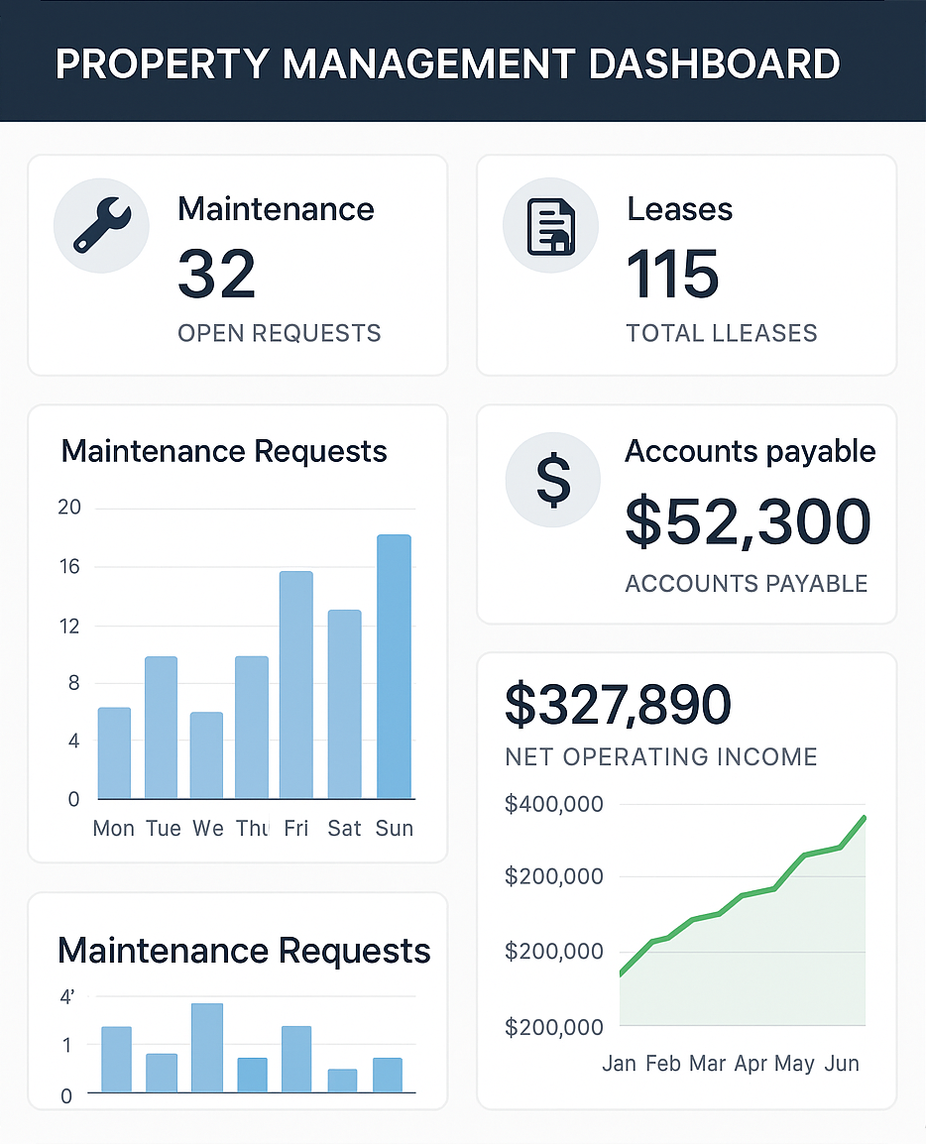Click the Mar month label

pos(707,1064)
